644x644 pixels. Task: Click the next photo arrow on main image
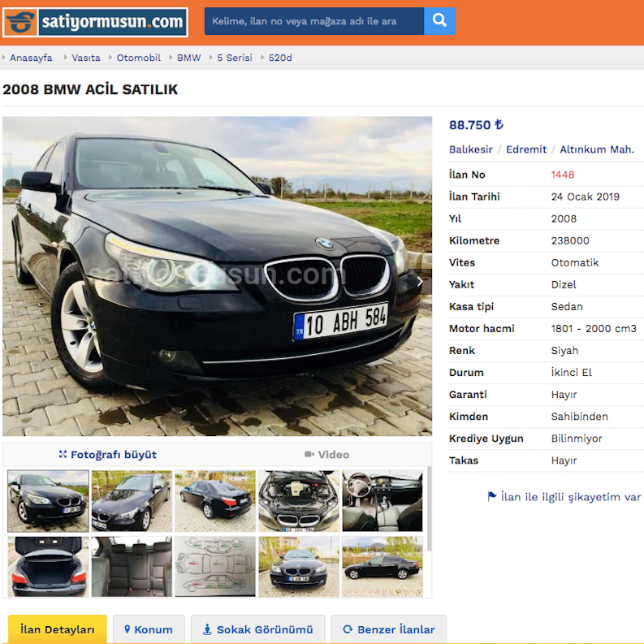click(x=420, y=282)
